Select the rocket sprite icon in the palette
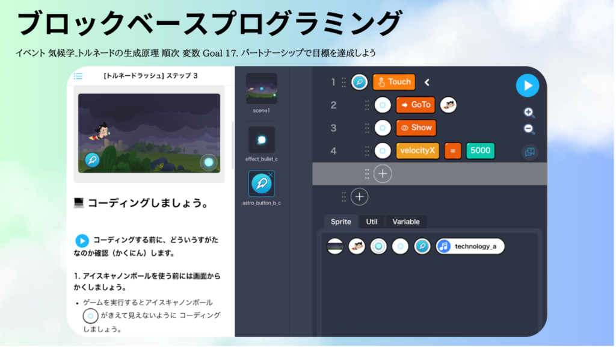This screenshot has width=616, height=348. 422,246
